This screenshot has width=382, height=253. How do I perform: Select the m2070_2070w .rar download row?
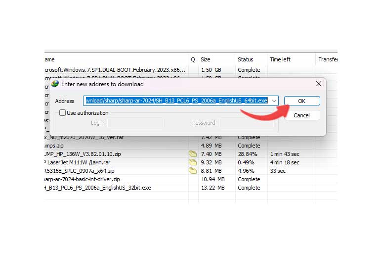[x=191, y=137]
